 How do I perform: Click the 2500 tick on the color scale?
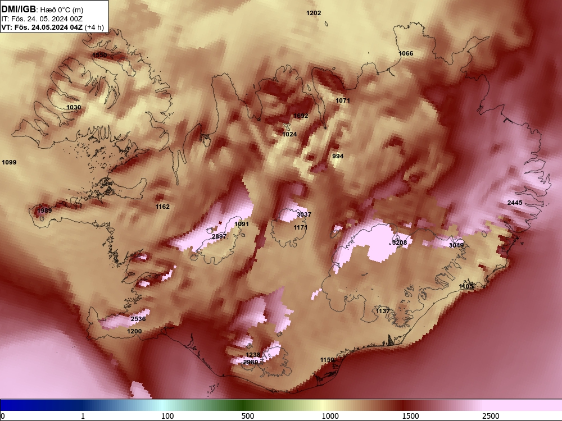click(x=491, y=416)
